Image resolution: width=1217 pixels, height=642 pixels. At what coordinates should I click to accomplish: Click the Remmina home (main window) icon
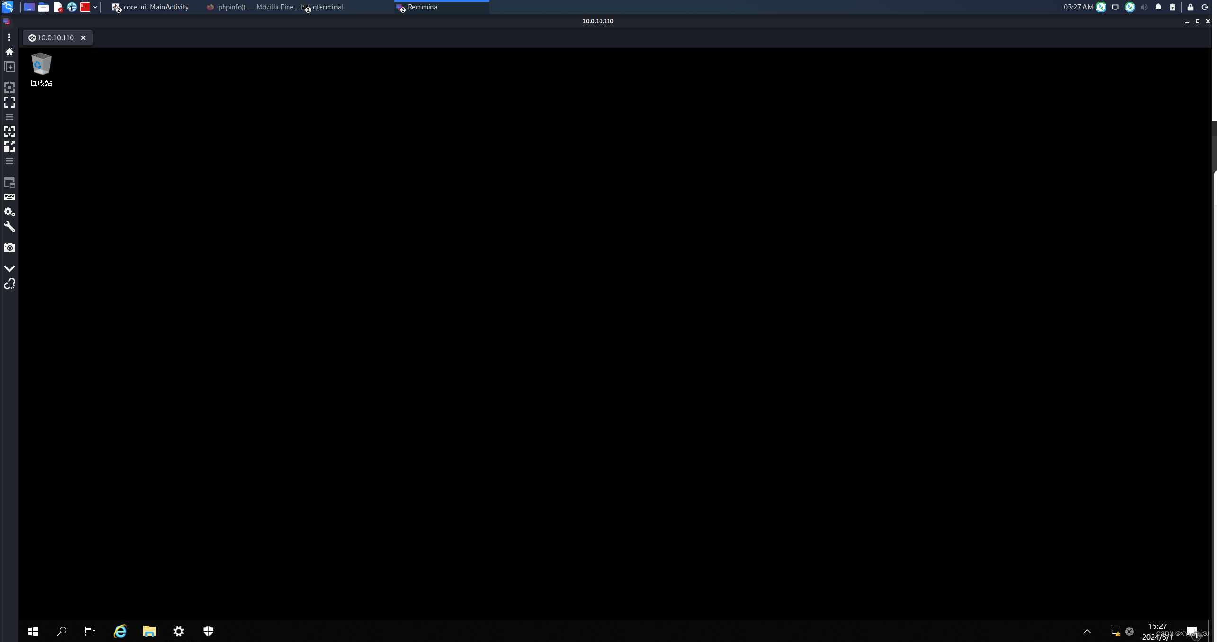pyautogui.click(x=9, y=52)
